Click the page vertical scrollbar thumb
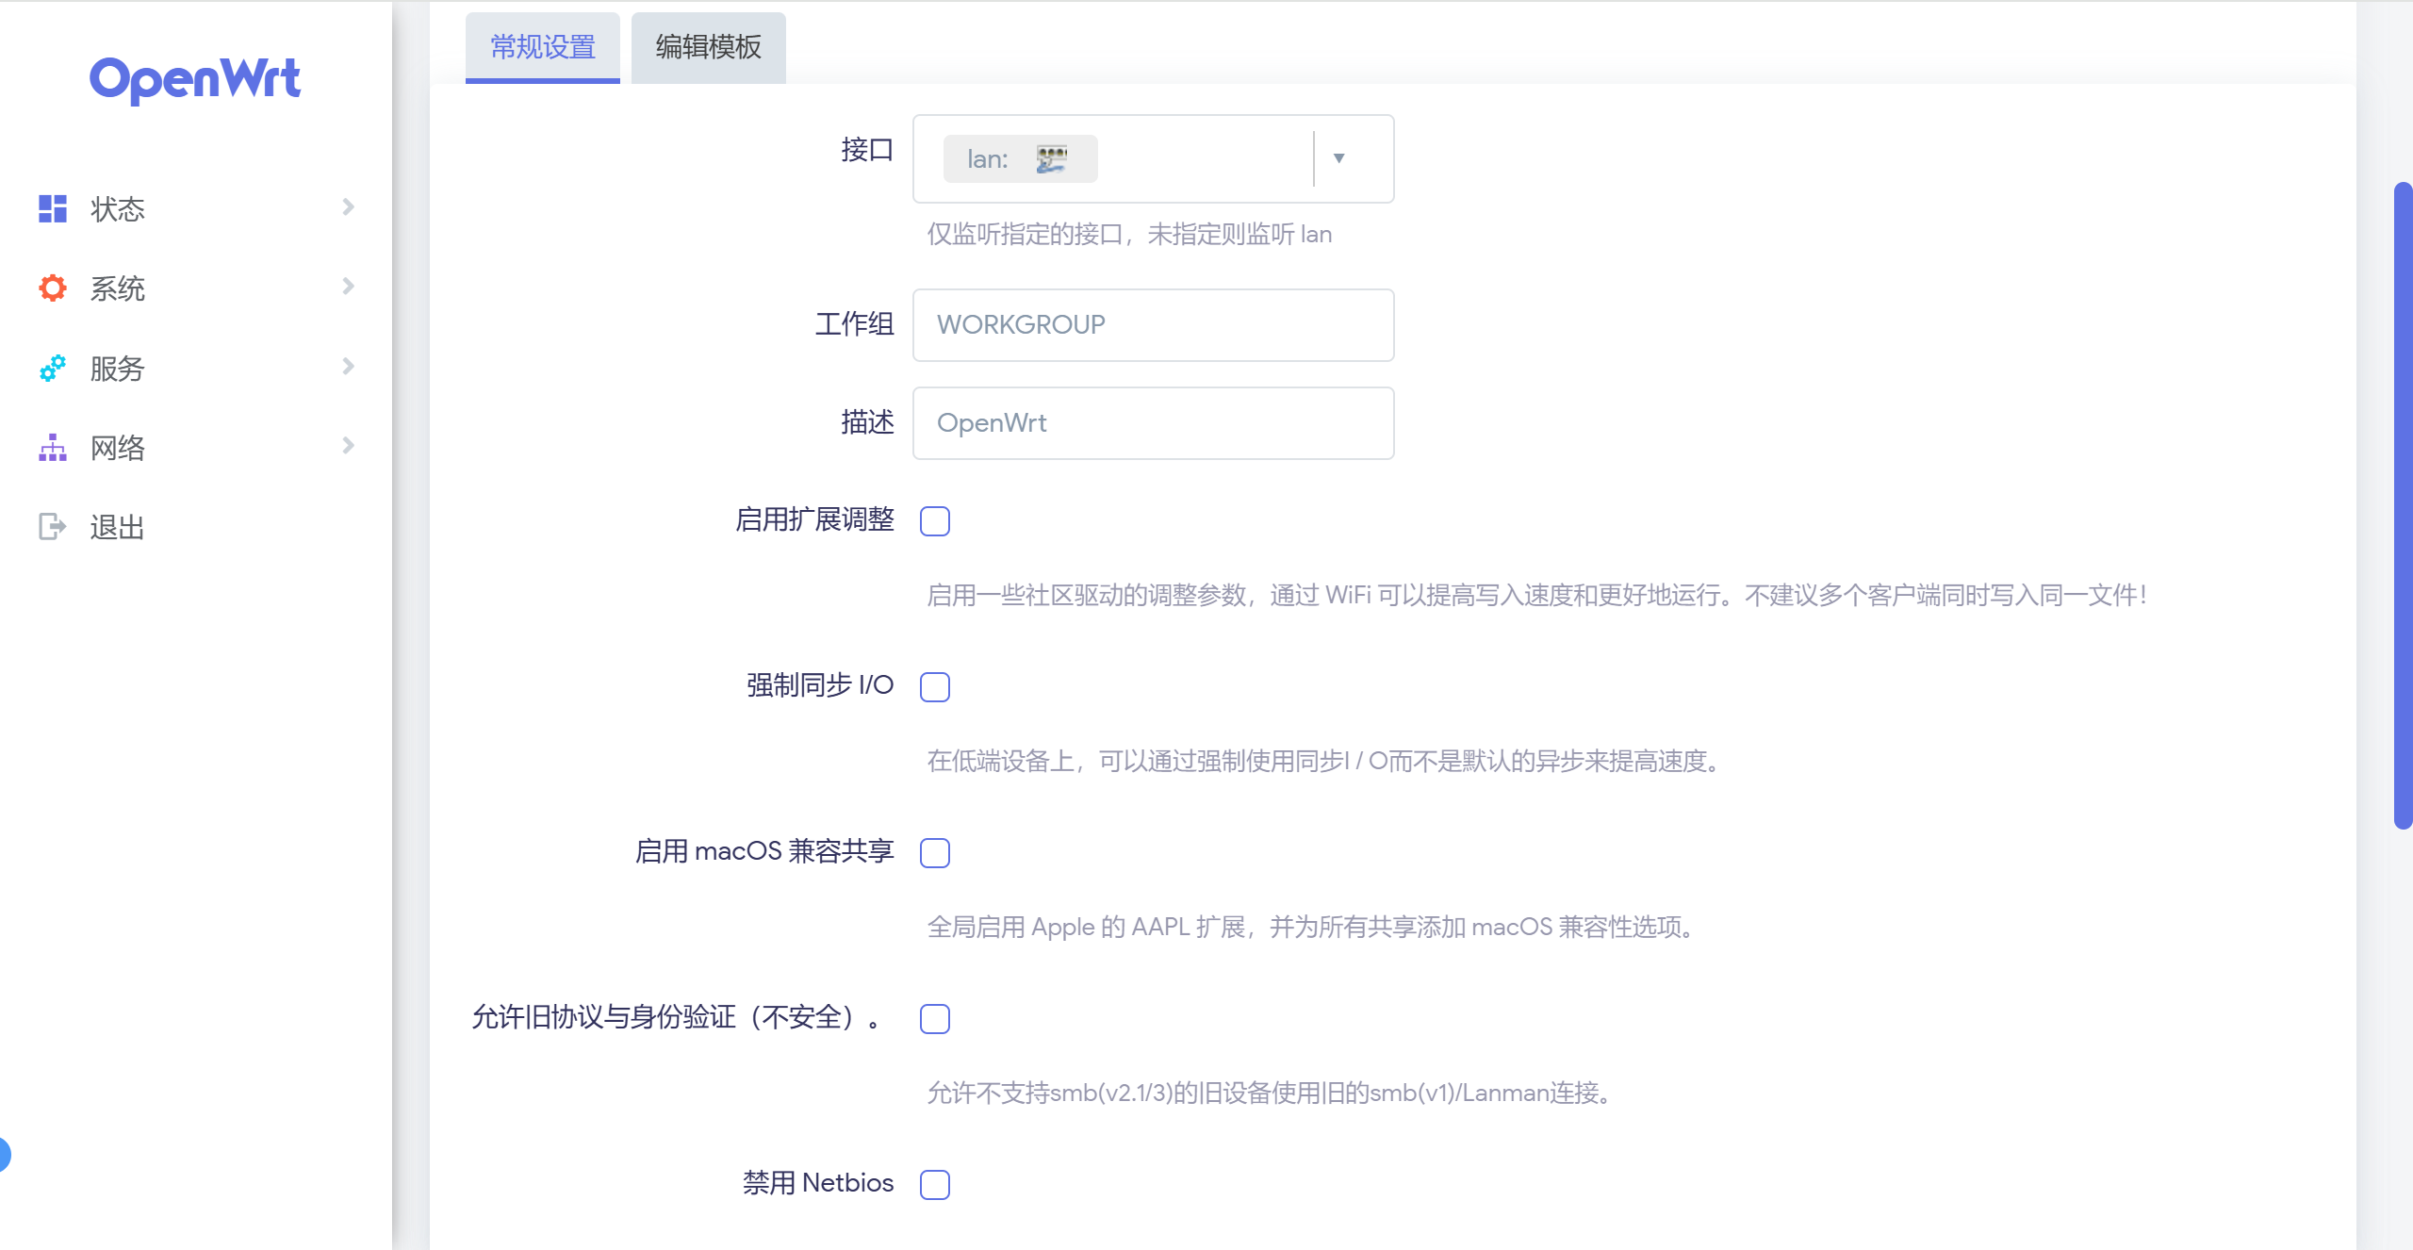 pyautogui.click(x=2403, y=504)
